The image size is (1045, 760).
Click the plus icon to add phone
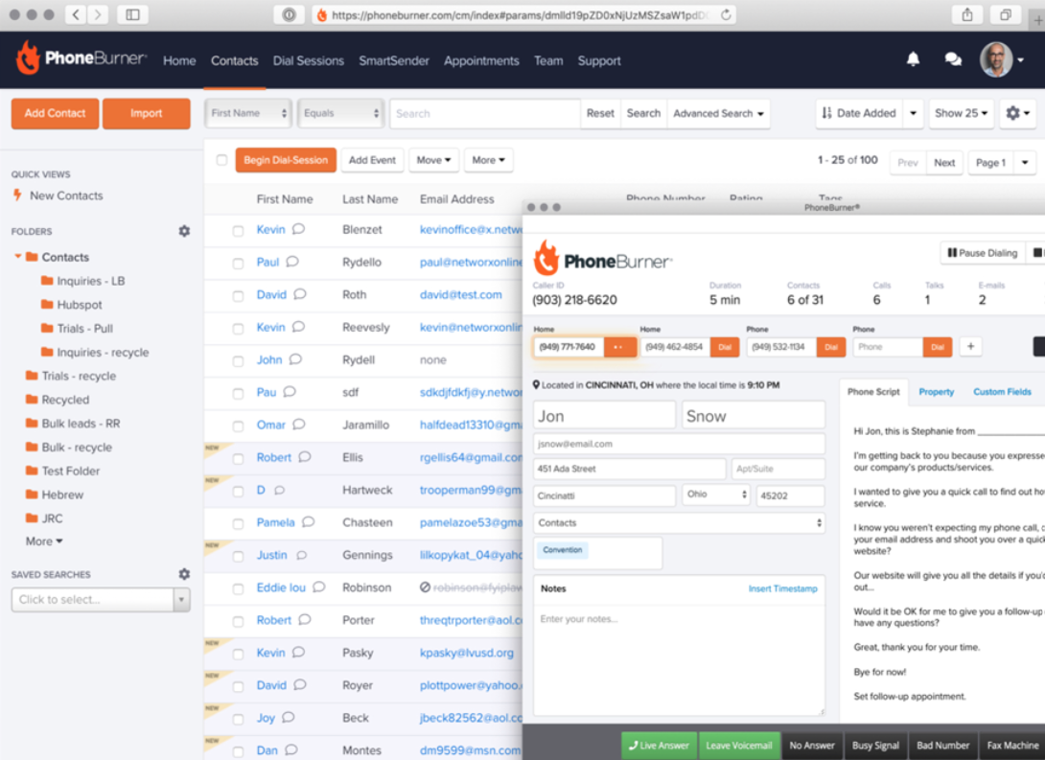point(971,346)
